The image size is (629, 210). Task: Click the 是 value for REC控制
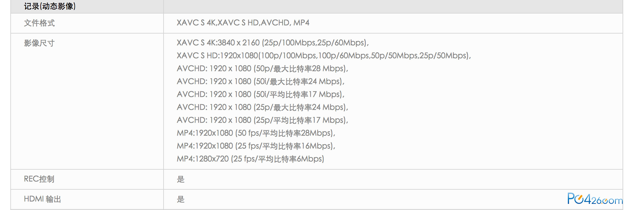click(x=181, y=179)
